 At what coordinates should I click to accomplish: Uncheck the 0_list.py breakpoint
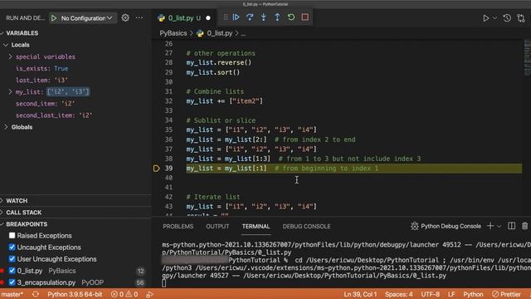pos(12,271)
